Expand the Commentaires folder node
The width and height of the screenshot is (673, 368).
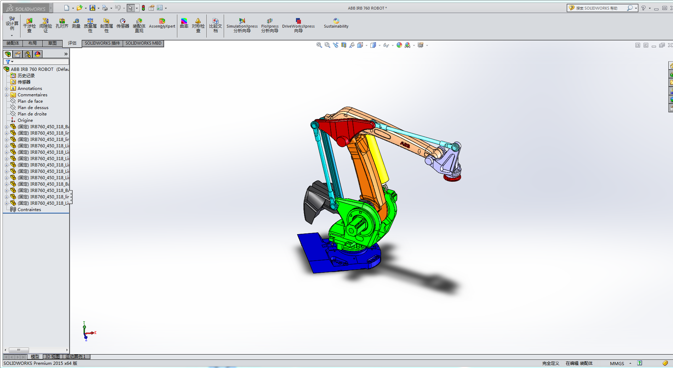pos(6,95)
